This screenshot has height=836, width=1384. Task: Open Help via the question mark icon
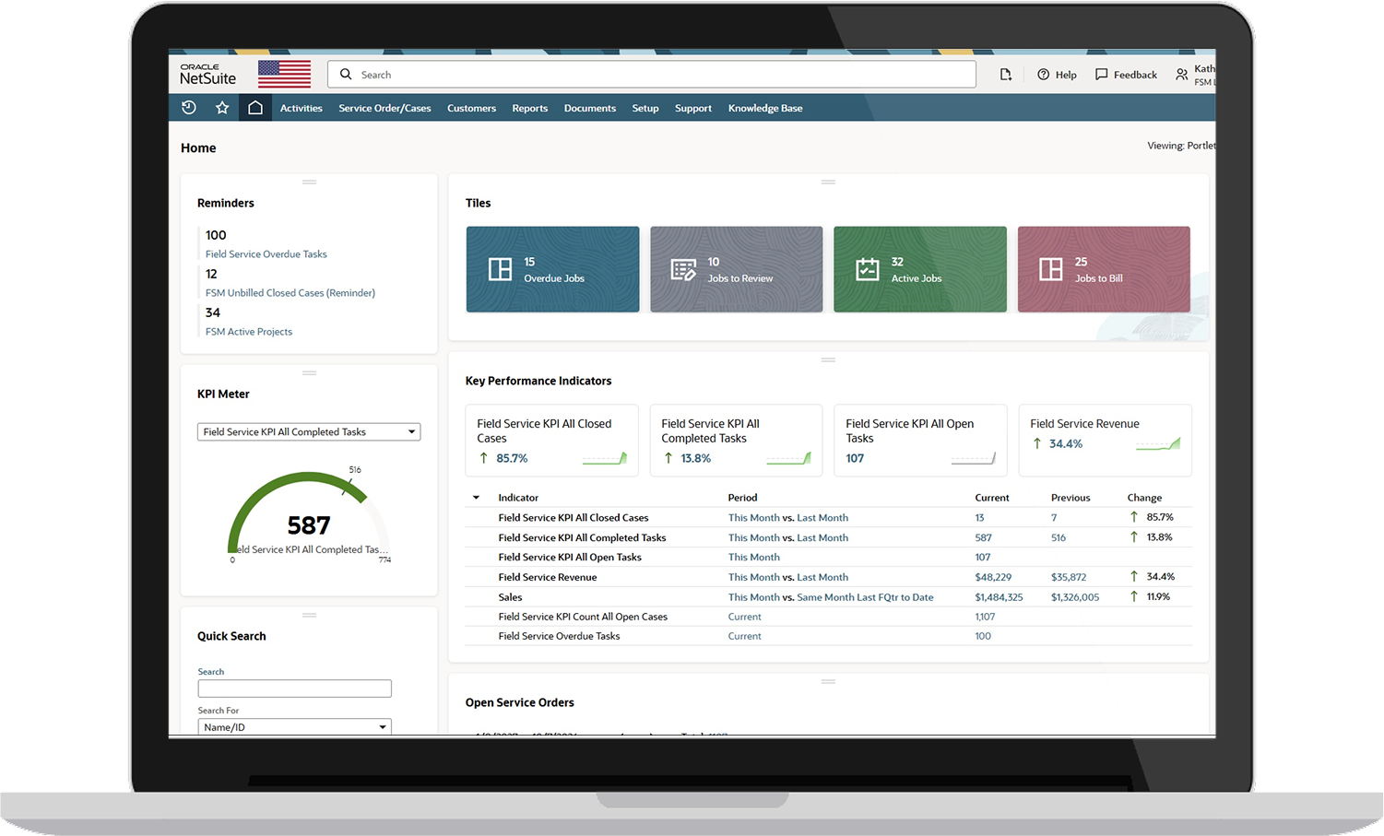(1043, 75)
